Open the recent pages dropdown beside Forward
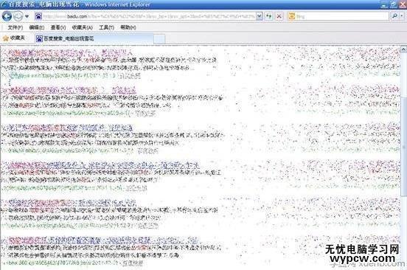Viewport: 407px width, 270px height. click(27, 16)
